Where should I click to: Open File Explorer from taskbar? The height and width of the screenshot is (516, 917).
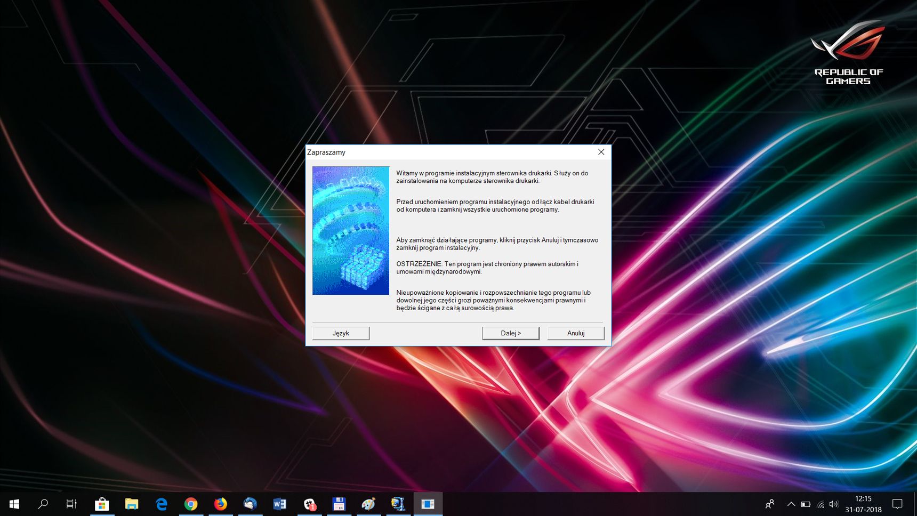(x=132, y=504)
